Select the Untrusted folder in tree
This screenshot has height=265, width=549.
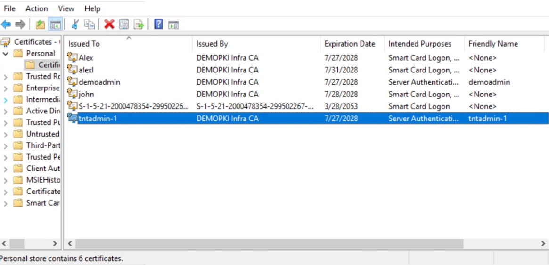point(43,134)
